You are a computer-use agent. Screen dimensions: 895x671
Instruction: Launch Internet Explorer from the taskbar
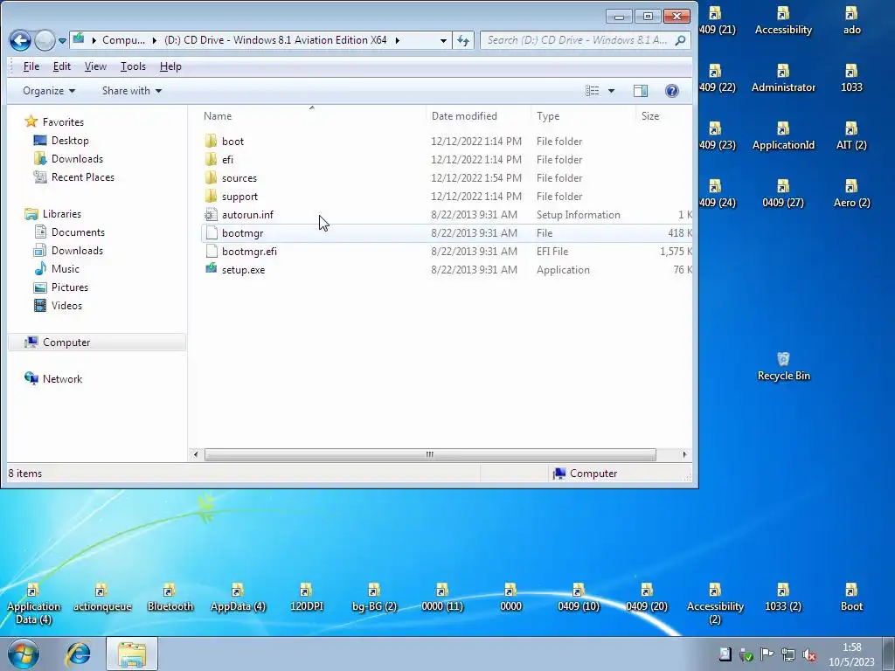(78, 654)
